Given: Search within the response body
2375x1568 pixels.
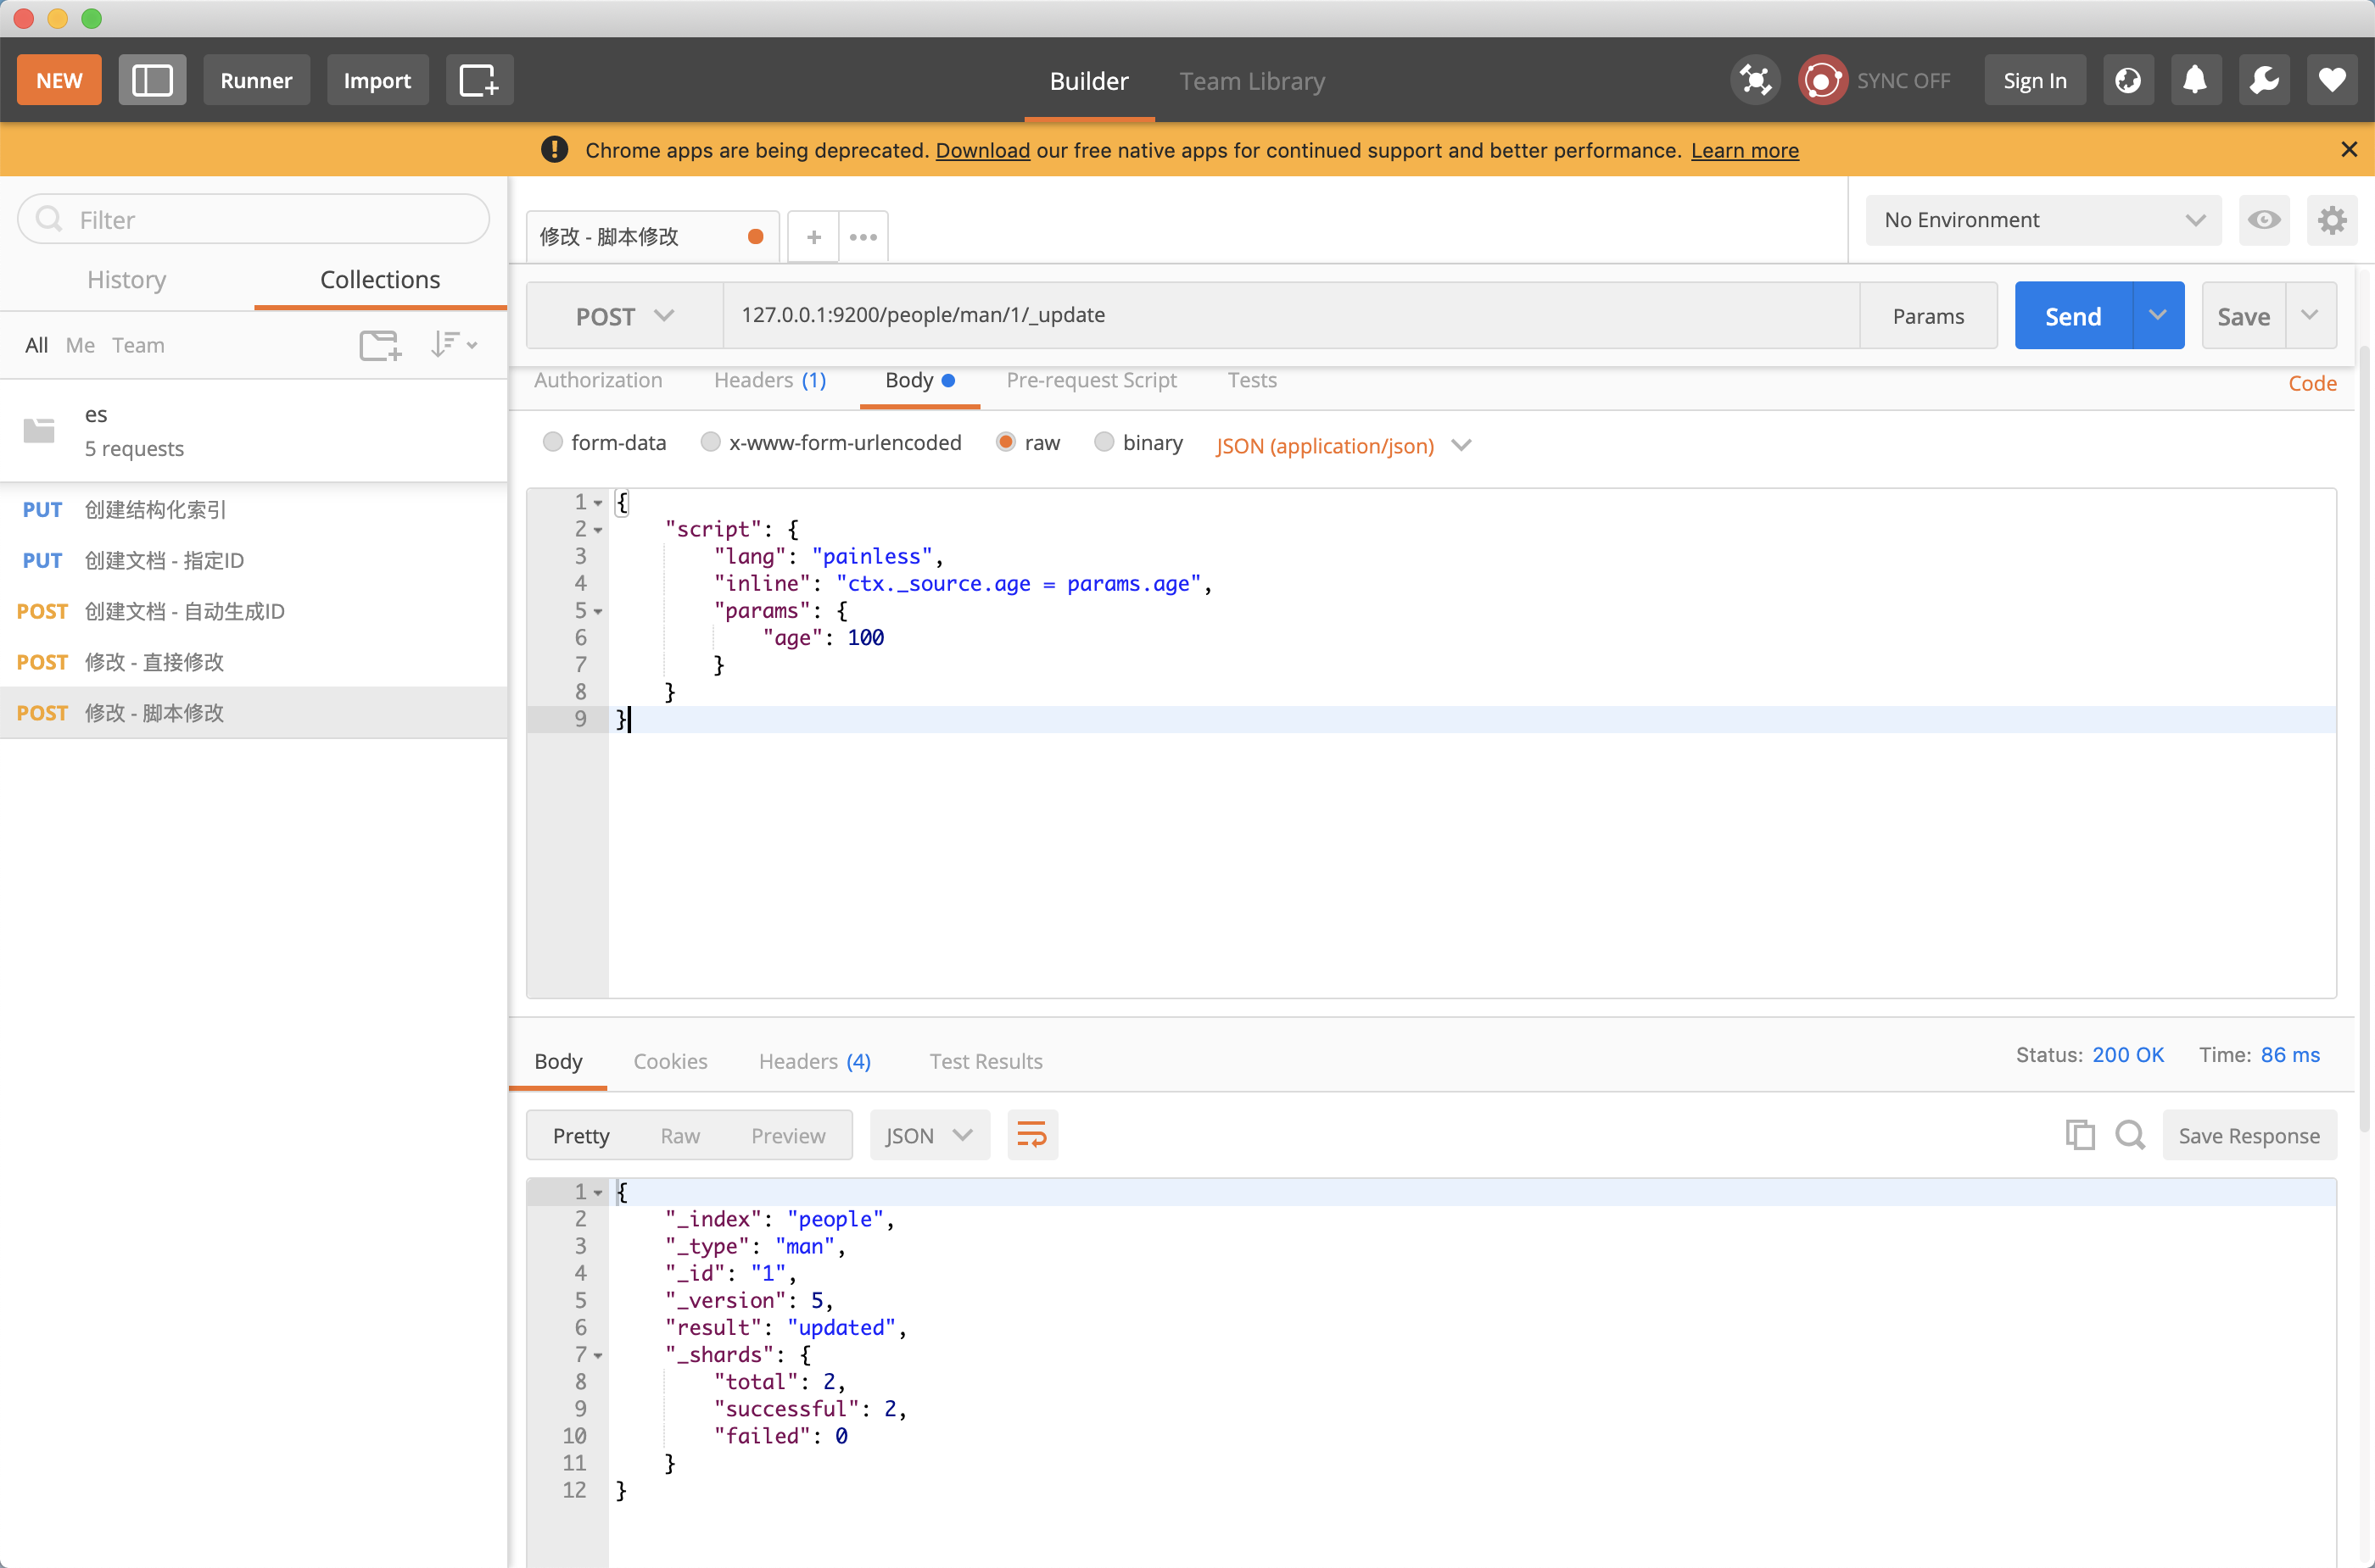Looking at the screenshot, I should pos(2130,1135).
